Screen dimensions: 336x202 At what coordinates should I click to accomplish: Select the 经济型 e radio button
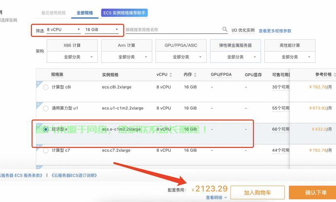46,129
